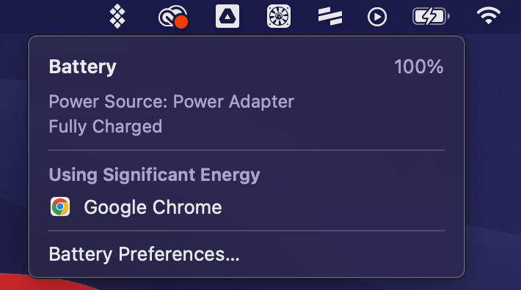Click the Google Drive menu bar icon
Screen dimensions: 521x290
coord(227,16)
